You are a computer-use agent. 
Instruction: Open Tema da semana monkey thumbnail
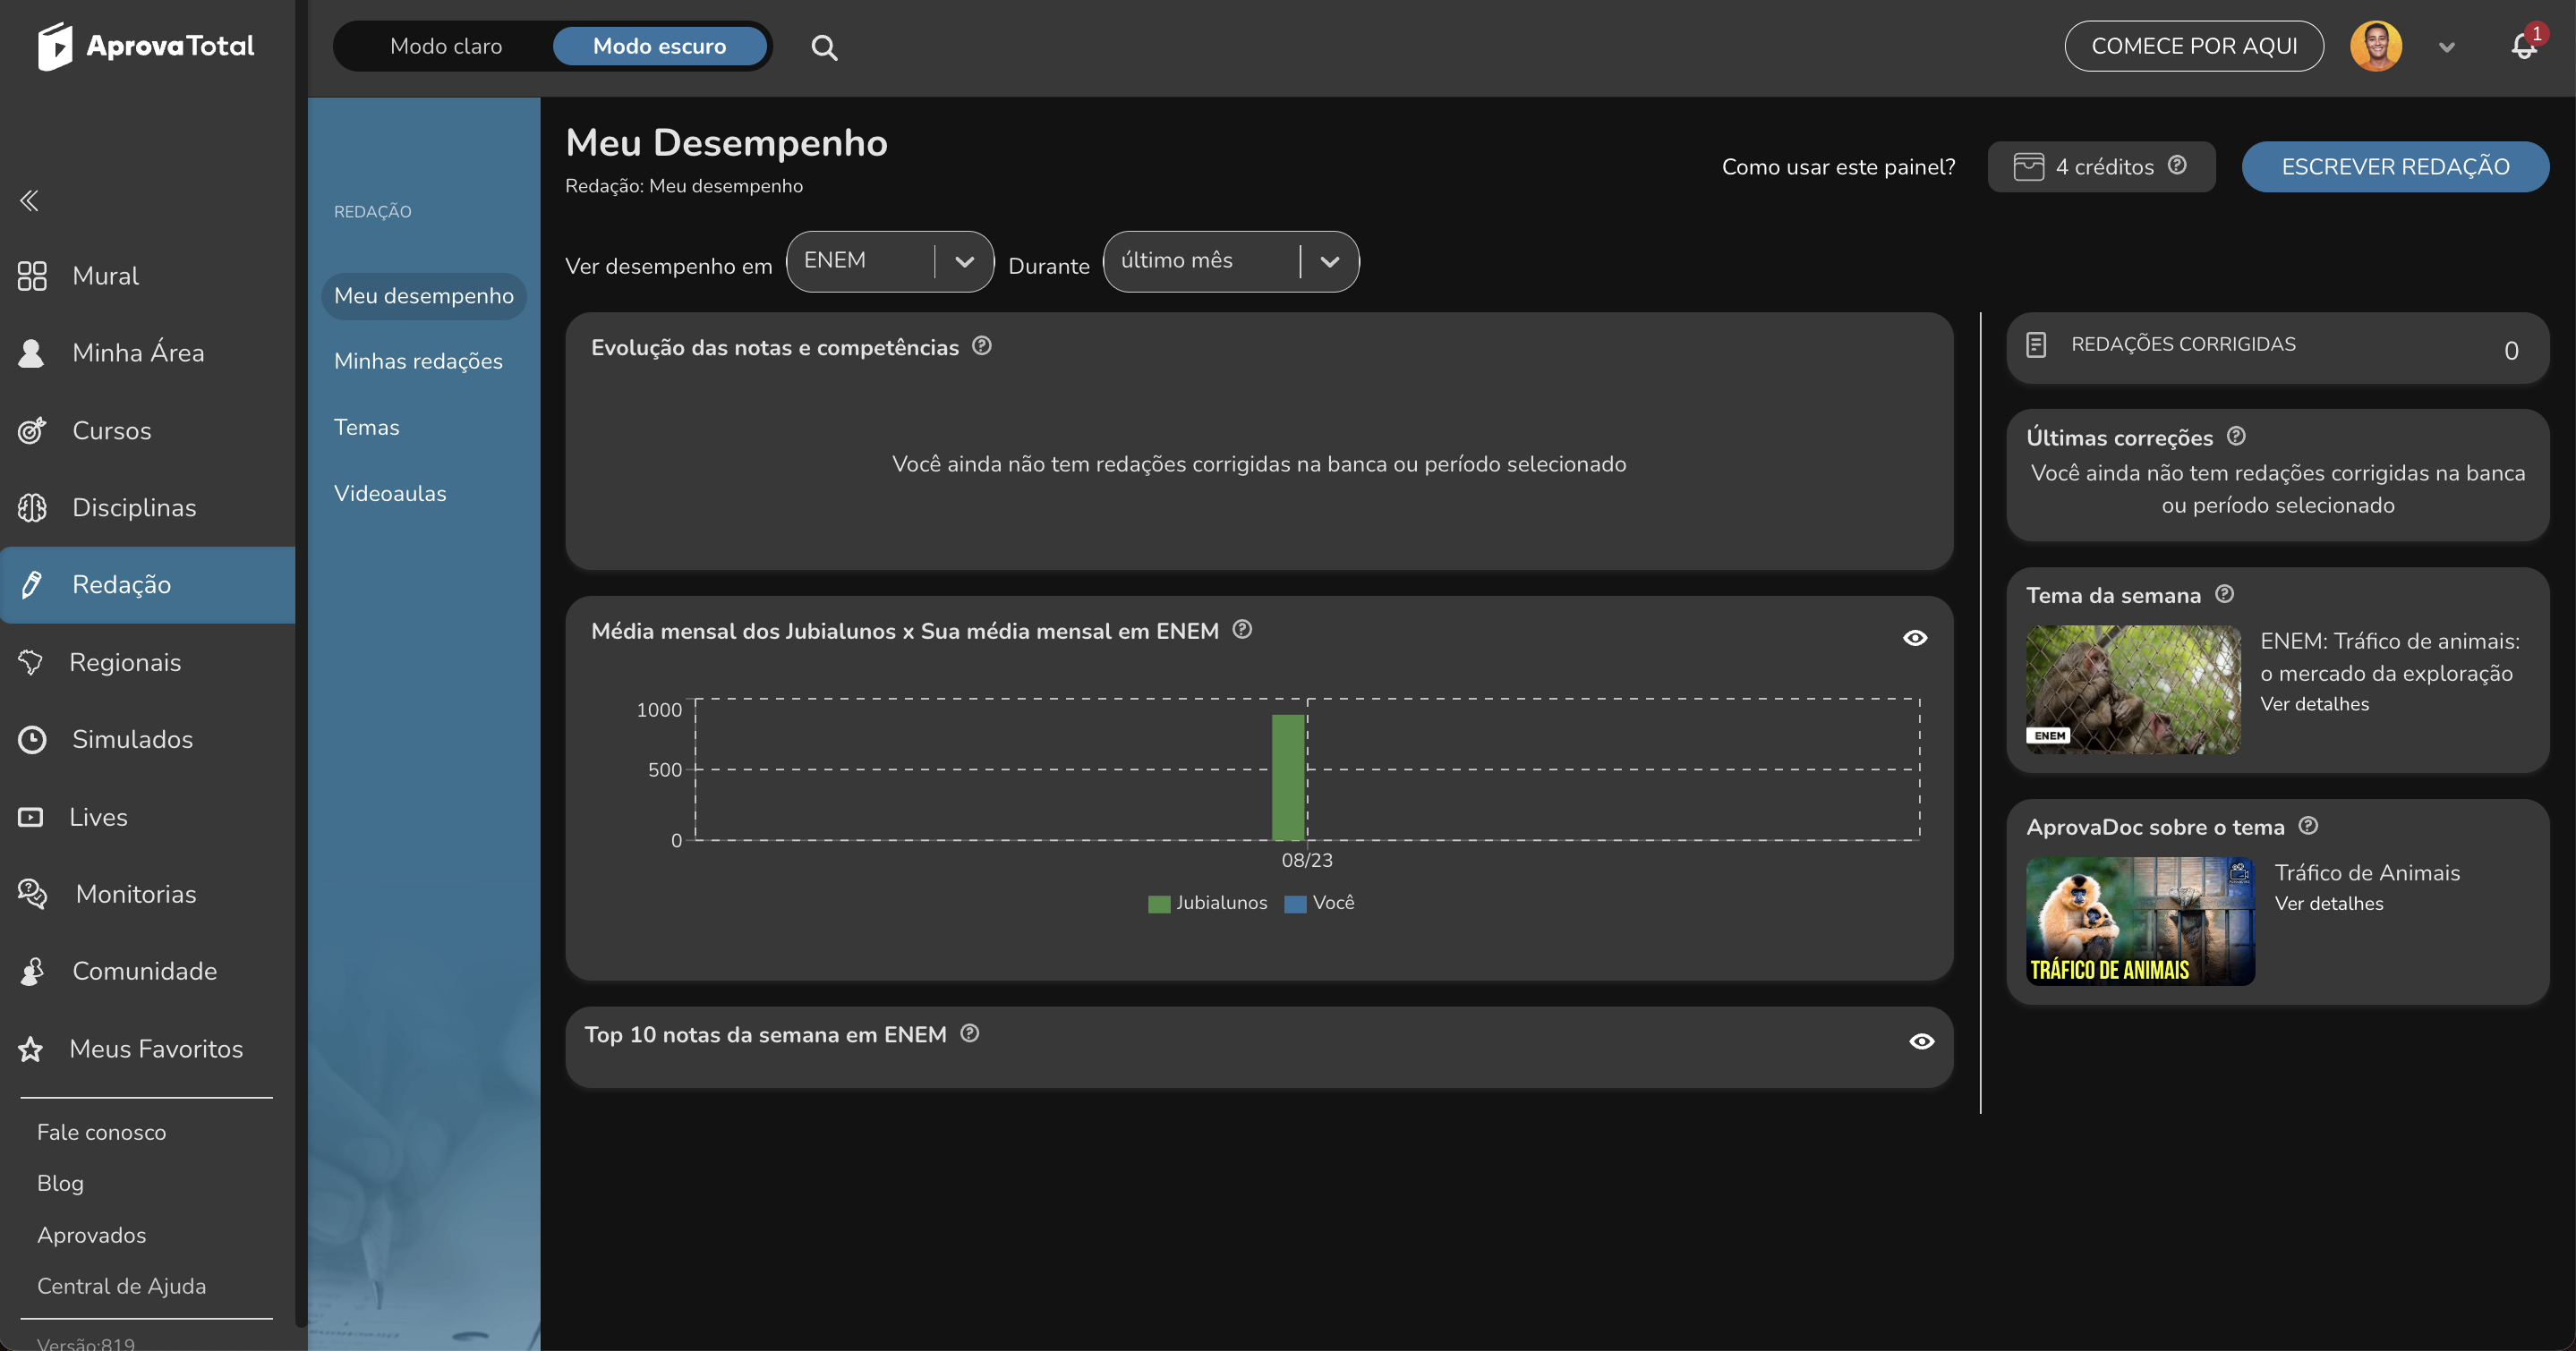coord(2133,690)
